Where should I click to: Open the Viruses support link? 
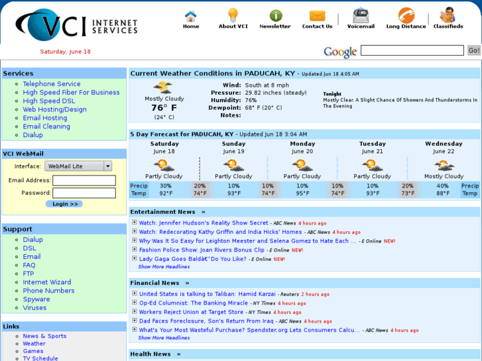34,307
